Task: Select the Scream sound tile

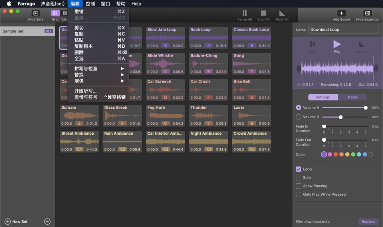Action: (79, 116)
